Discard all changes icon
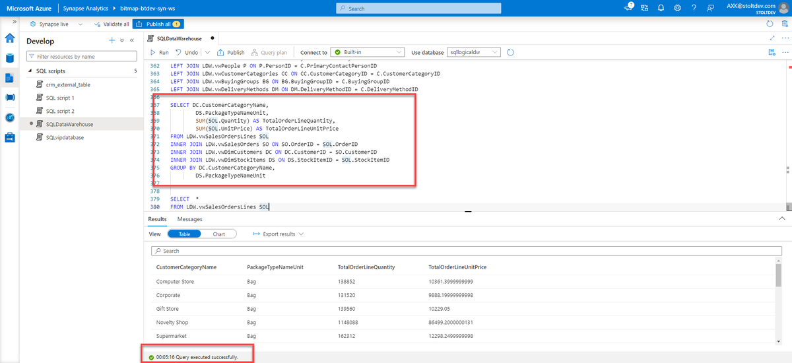Image resolution: width=792 pixels, height=363 pixels. coord(785,24)
